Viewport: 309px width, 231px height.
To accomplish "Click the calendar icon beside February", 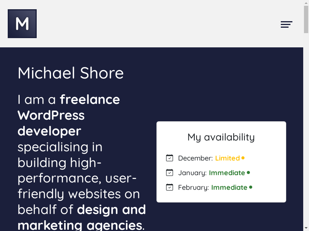I will (170, 187).
